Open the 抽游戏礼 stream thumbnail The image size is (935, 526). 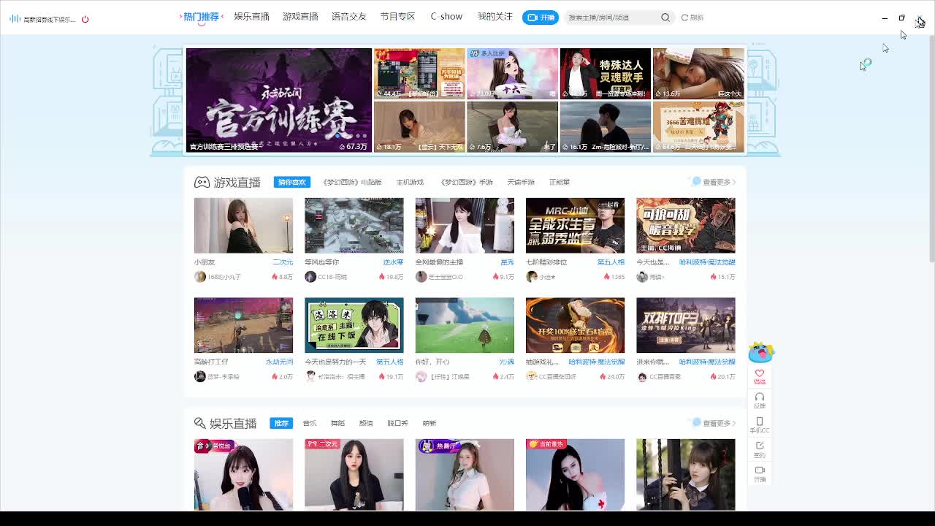pos(575,325)
